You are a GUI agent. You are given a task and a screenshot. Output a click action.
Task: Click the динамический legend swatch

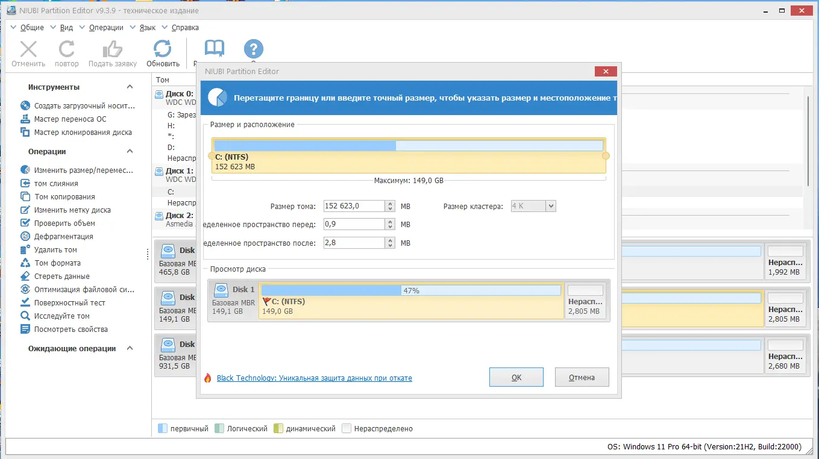pos(278,429)
